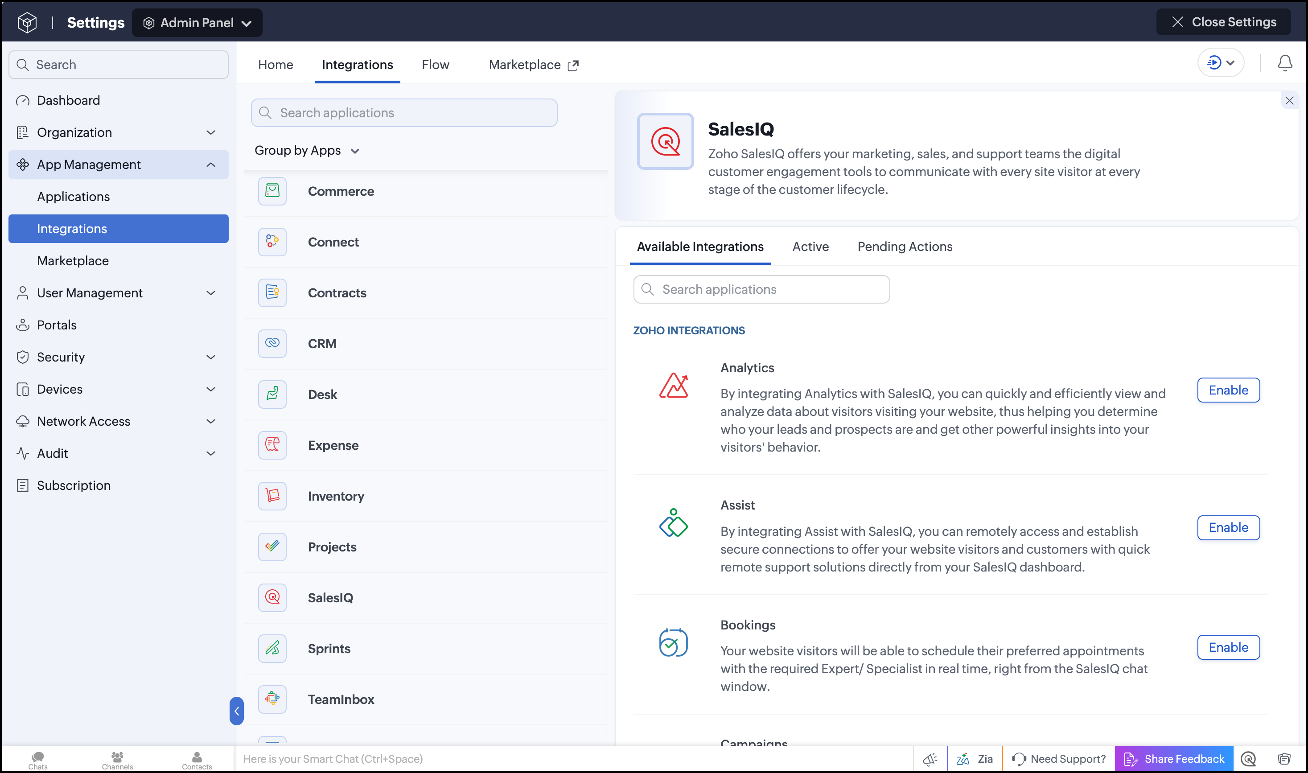This screenshot has width=1308, height=773.
Task: Expand the User Management section
Action: (x=210, y=293)
